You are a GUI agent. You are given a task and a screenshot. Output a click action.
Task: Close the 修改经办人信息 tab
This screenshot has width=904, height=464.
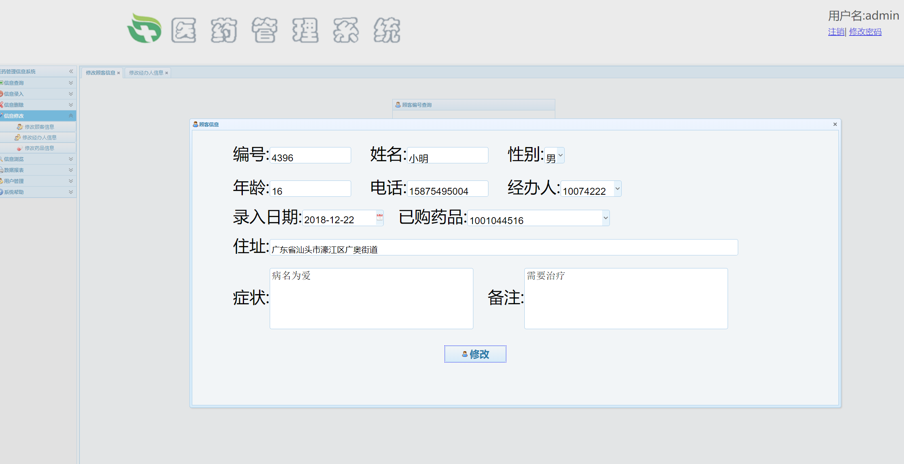(166, 73)
